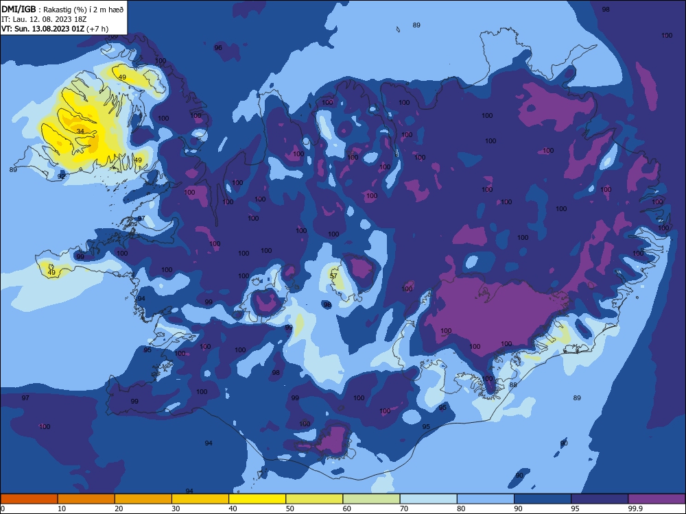
Task: Click the very light blue 70–80 swatch
Action: coord(429,499)
